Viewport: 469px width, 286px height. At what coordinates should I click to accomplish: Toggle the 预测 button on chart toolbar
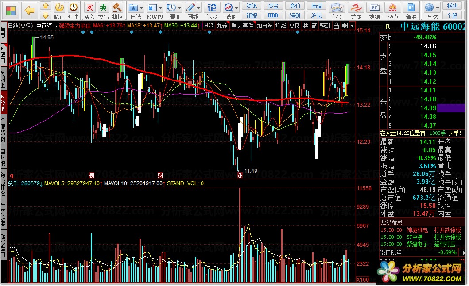tap(325, 26)
